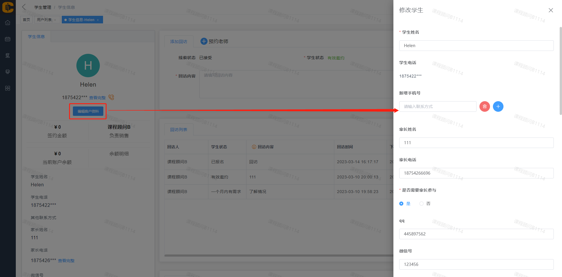Open the grid apps icon in sidebar

tap(8, 88)
